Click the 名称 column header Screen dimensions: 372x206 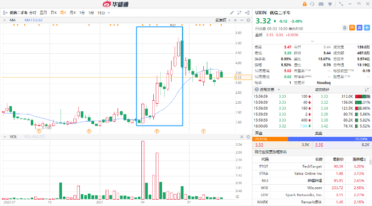[318, 160]
